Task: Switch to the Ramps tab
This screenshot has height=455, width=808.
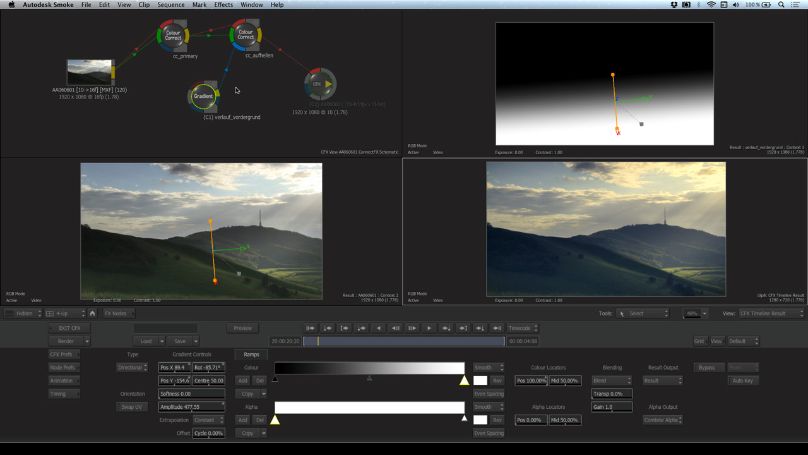Action: pos(251,355)
